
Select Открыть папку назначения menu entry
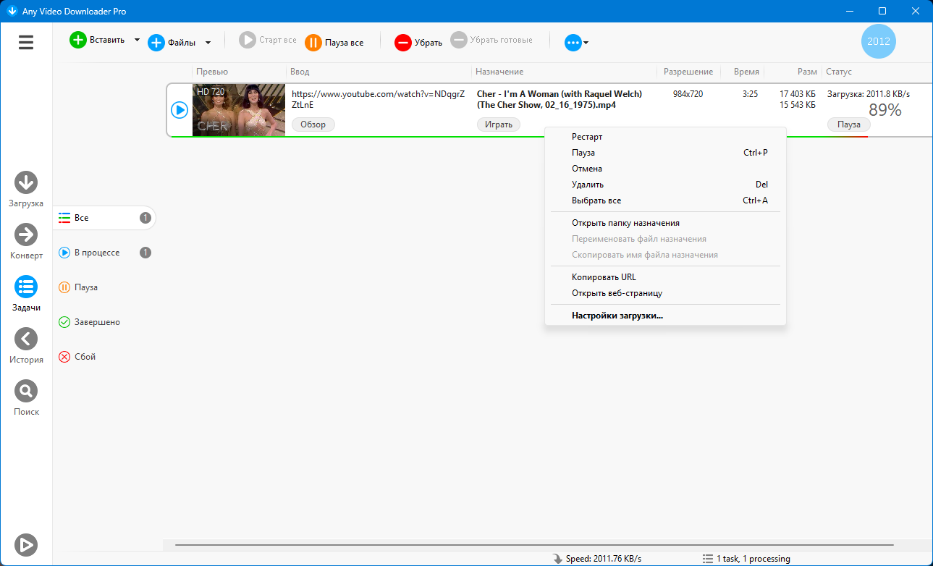pyautogui.click(x=625, y=223)
